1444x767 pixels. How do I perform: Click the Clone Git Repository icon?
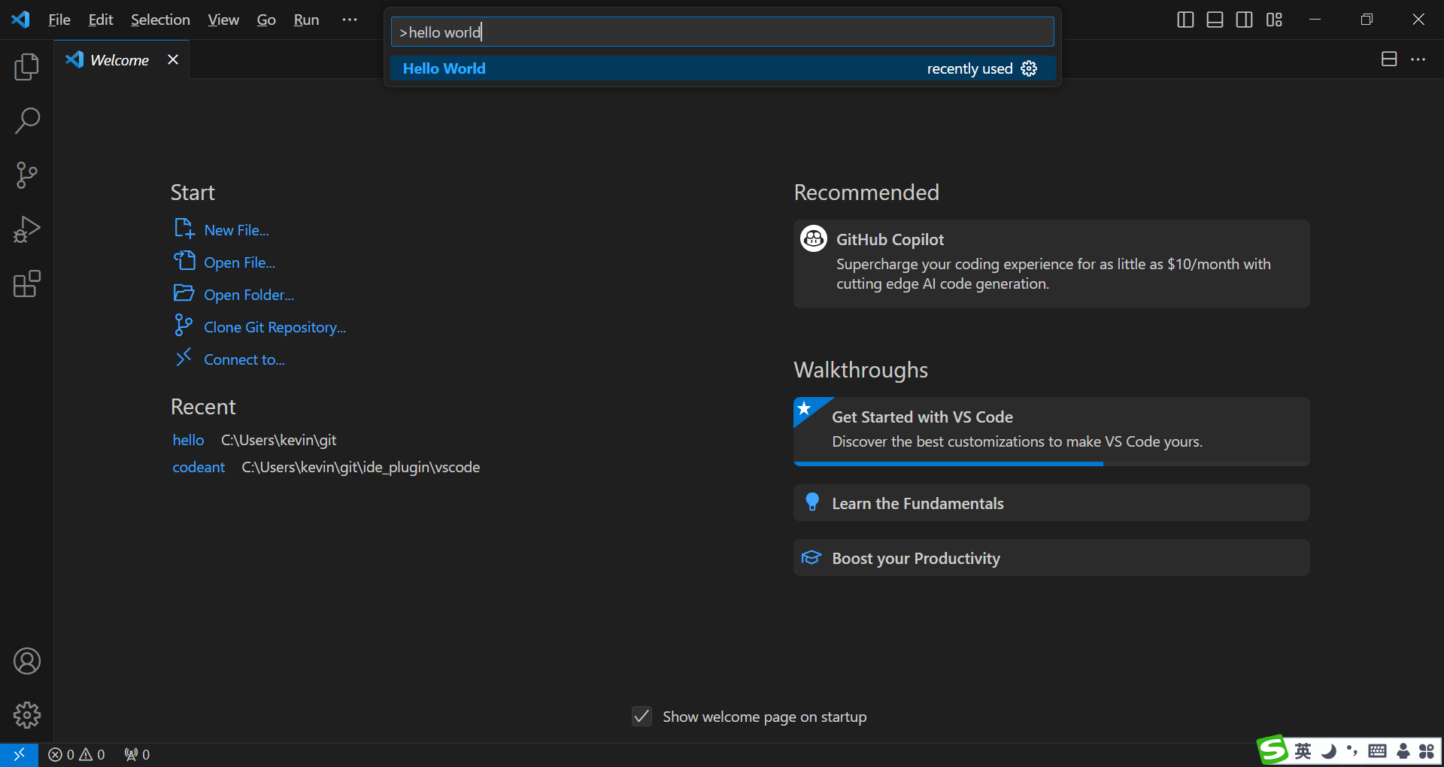(x=184, y=325)
